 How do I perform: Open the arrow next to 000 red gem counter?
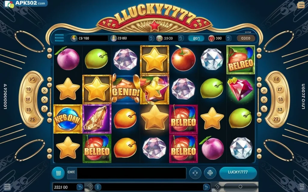[x=228, y=38]
